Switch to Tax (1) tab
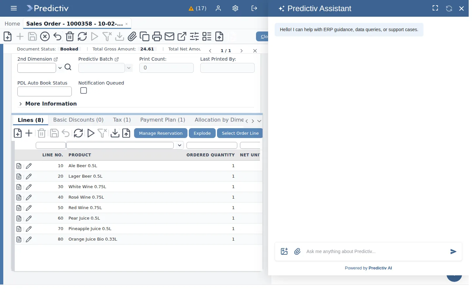 [x=122, y=120]
